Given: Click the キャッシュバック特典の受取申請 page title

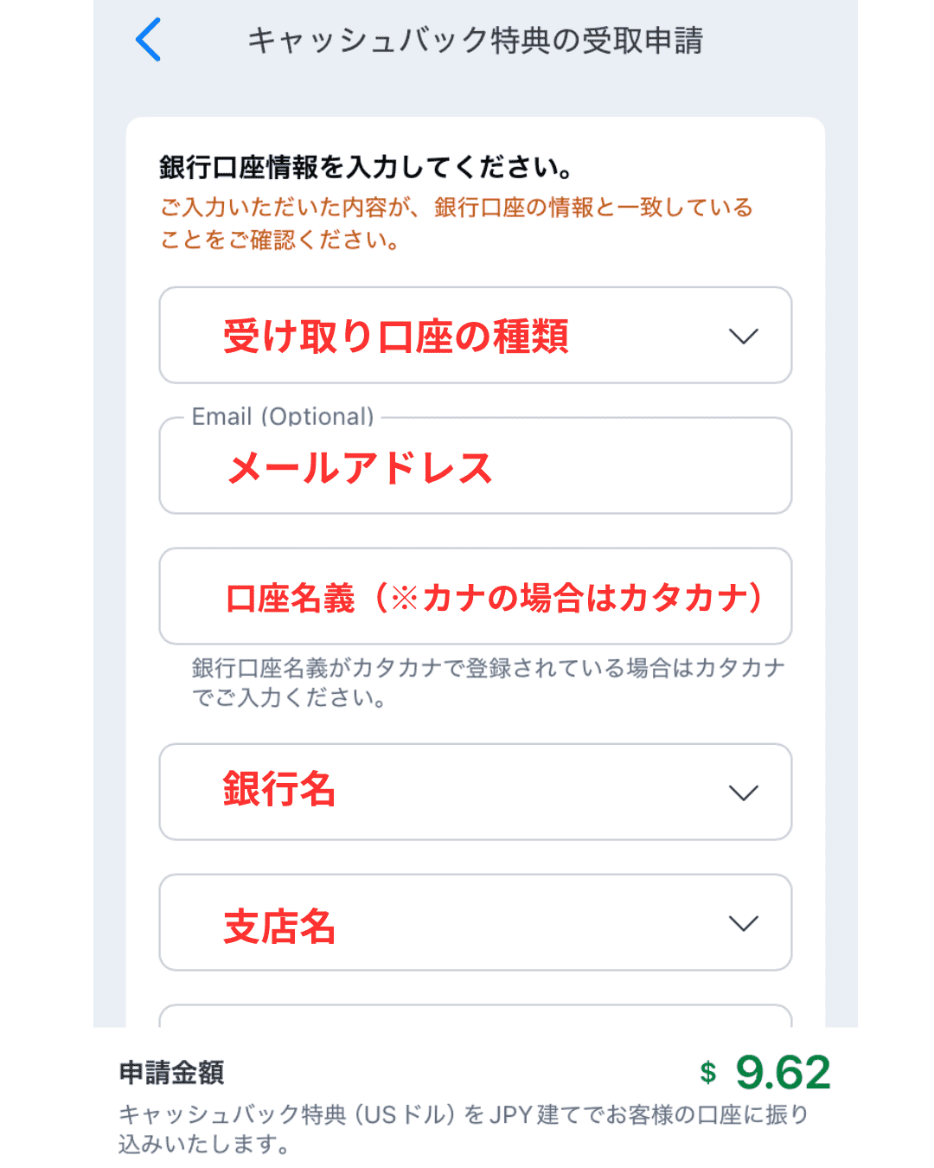Looking at the screenshot, I should (475, 40).
